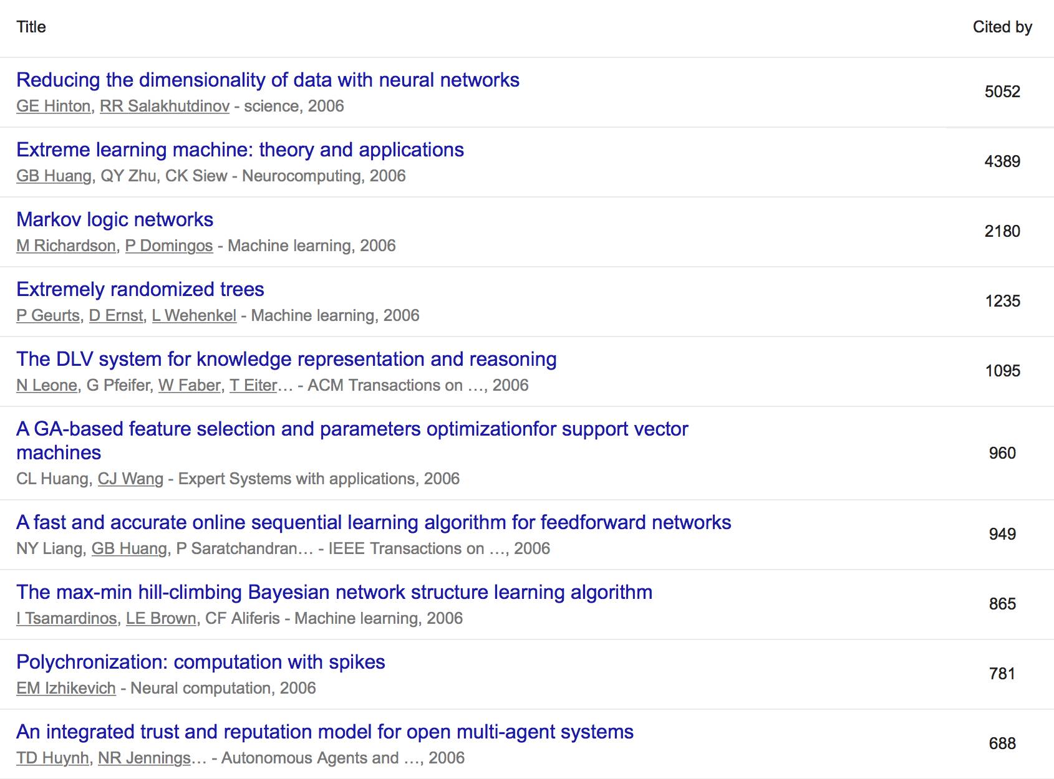The height and width of the screenshot is (779, 1054).
Task: Open the max-min hill-climbing Bayesian paper
Action: (334, 593)
